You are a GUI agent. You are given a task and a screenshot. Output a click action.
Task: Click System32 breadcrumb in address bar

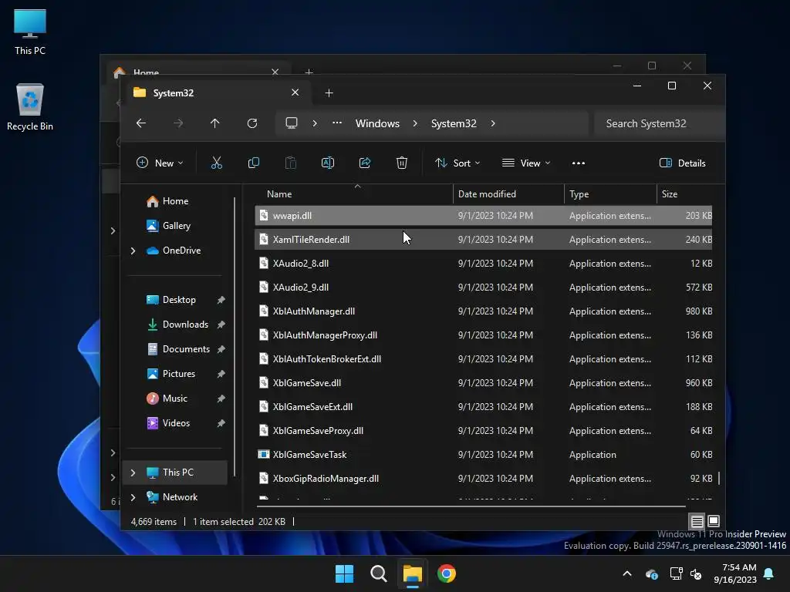[x=454, y=123]
